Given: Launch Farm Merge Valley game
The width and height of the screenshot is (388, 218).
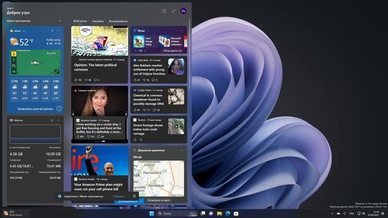Looking at the screenshot, I should (x=143, y=42).
